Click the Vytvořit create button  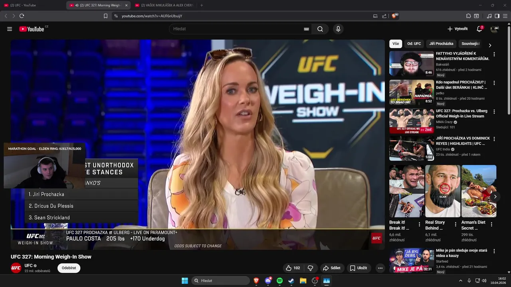(x=458, y=29)
